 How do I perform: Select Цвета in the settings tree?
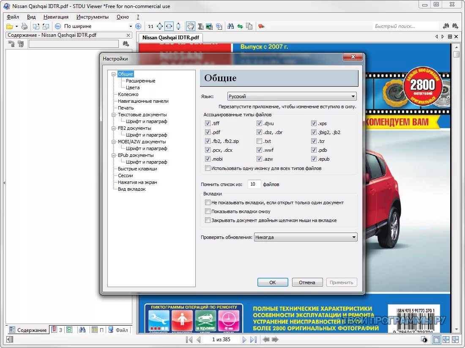pos(133,88)
